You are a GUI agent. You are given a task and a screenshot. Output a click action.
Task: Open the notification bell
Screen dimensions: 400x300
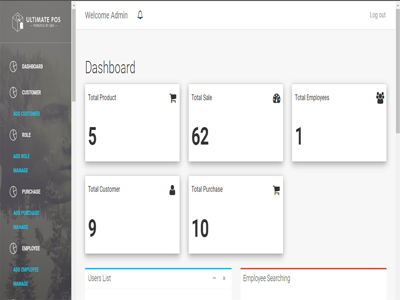click(140, 15)
